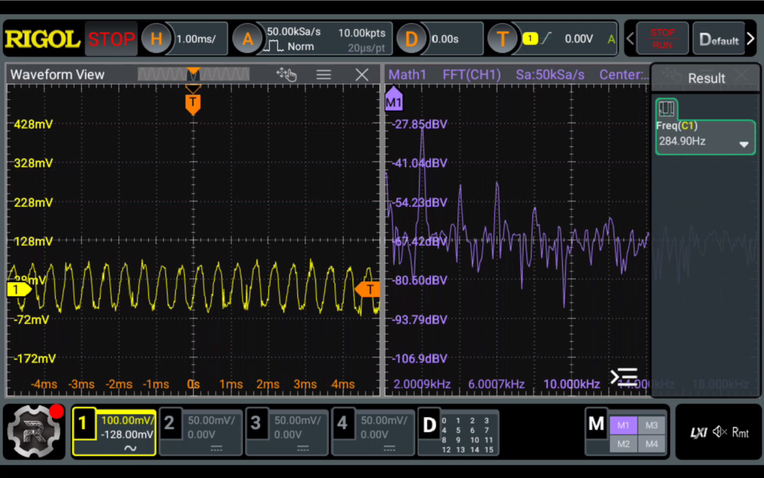Screen dimensions: 764x478
Task: Click the rising edge trigger slope icon
Action: [547, 39]
